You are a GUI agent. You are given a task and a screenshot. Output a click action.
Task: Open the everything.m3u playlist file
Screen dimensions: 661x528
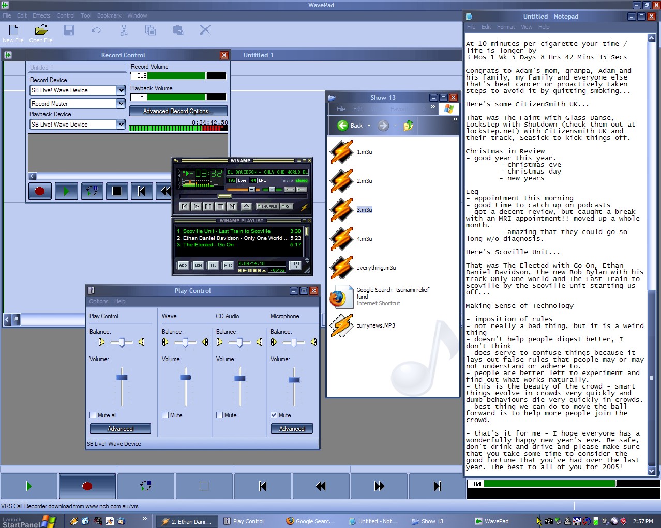coord(363,268)
